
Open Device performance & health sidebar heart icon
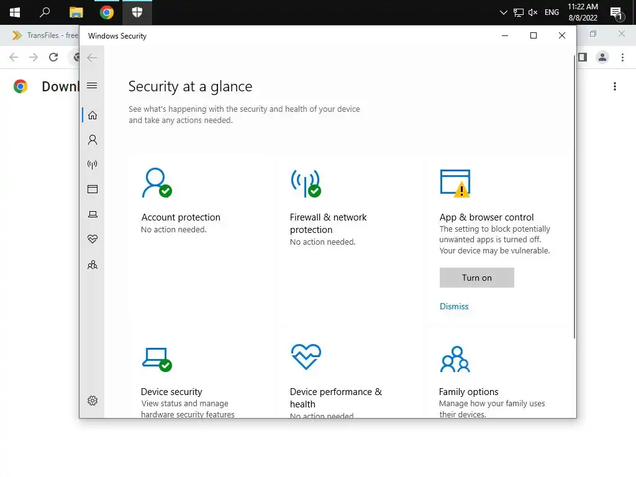93,239
